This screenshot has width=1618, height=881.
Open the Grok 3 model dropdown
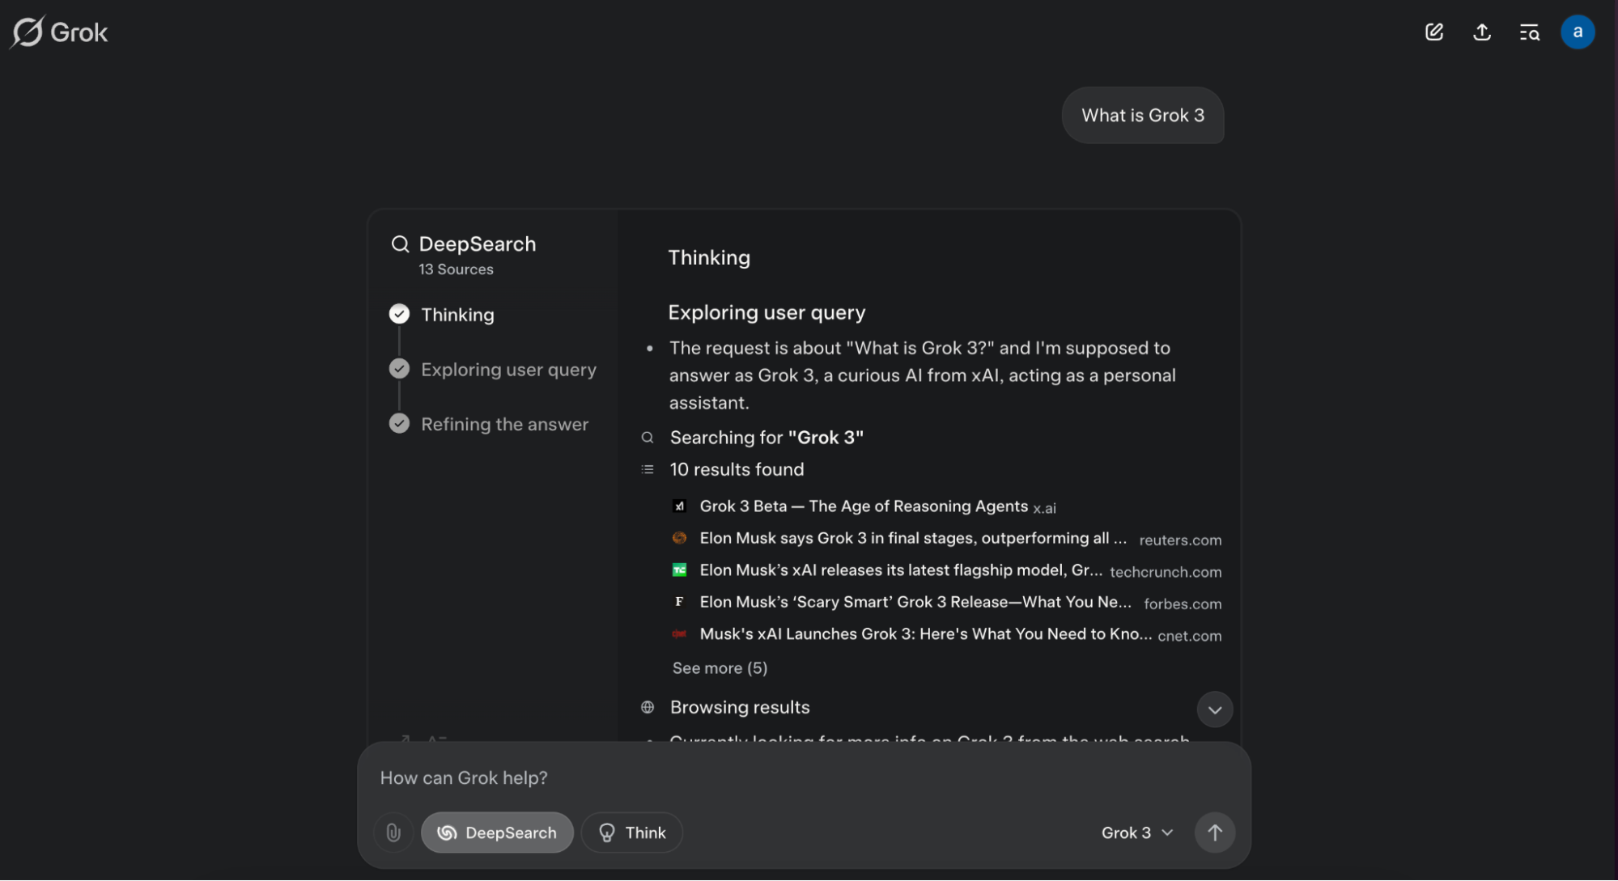[x=1137, y=832]
